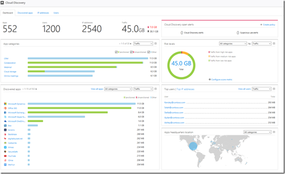
Task: Uncheck the Other checkbox in App categories
Action: point(149,52)
